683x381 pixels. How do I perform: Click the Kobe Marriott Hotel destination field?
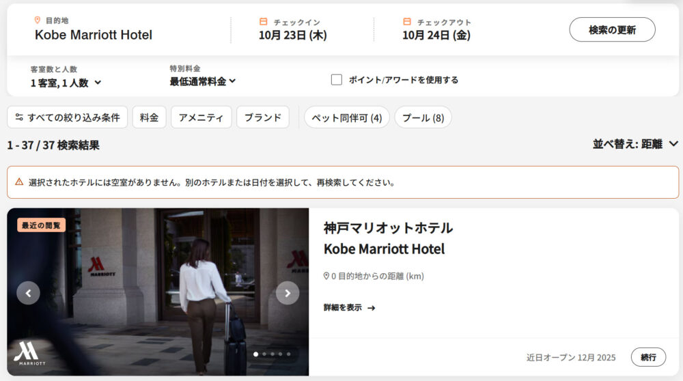(94, 35)
